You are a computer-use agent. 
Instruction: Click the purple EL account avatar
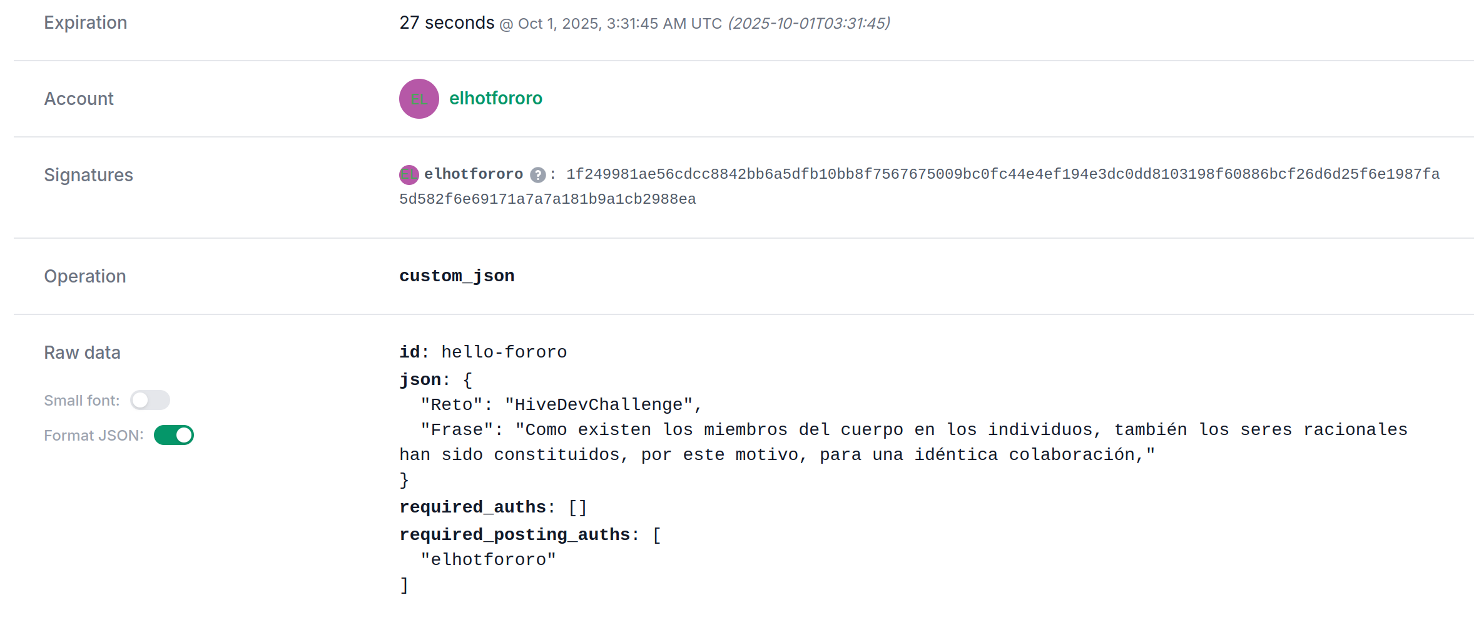419,99
